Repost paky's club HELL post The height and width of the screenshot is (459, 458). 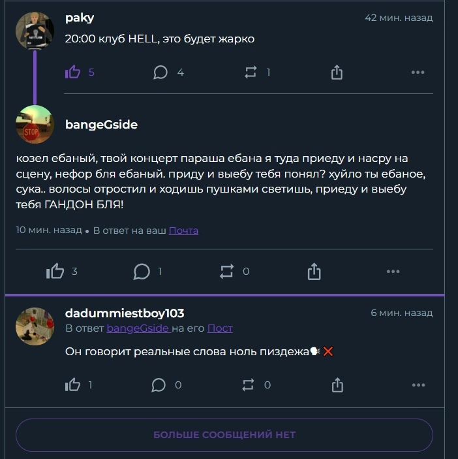[251, 72]
